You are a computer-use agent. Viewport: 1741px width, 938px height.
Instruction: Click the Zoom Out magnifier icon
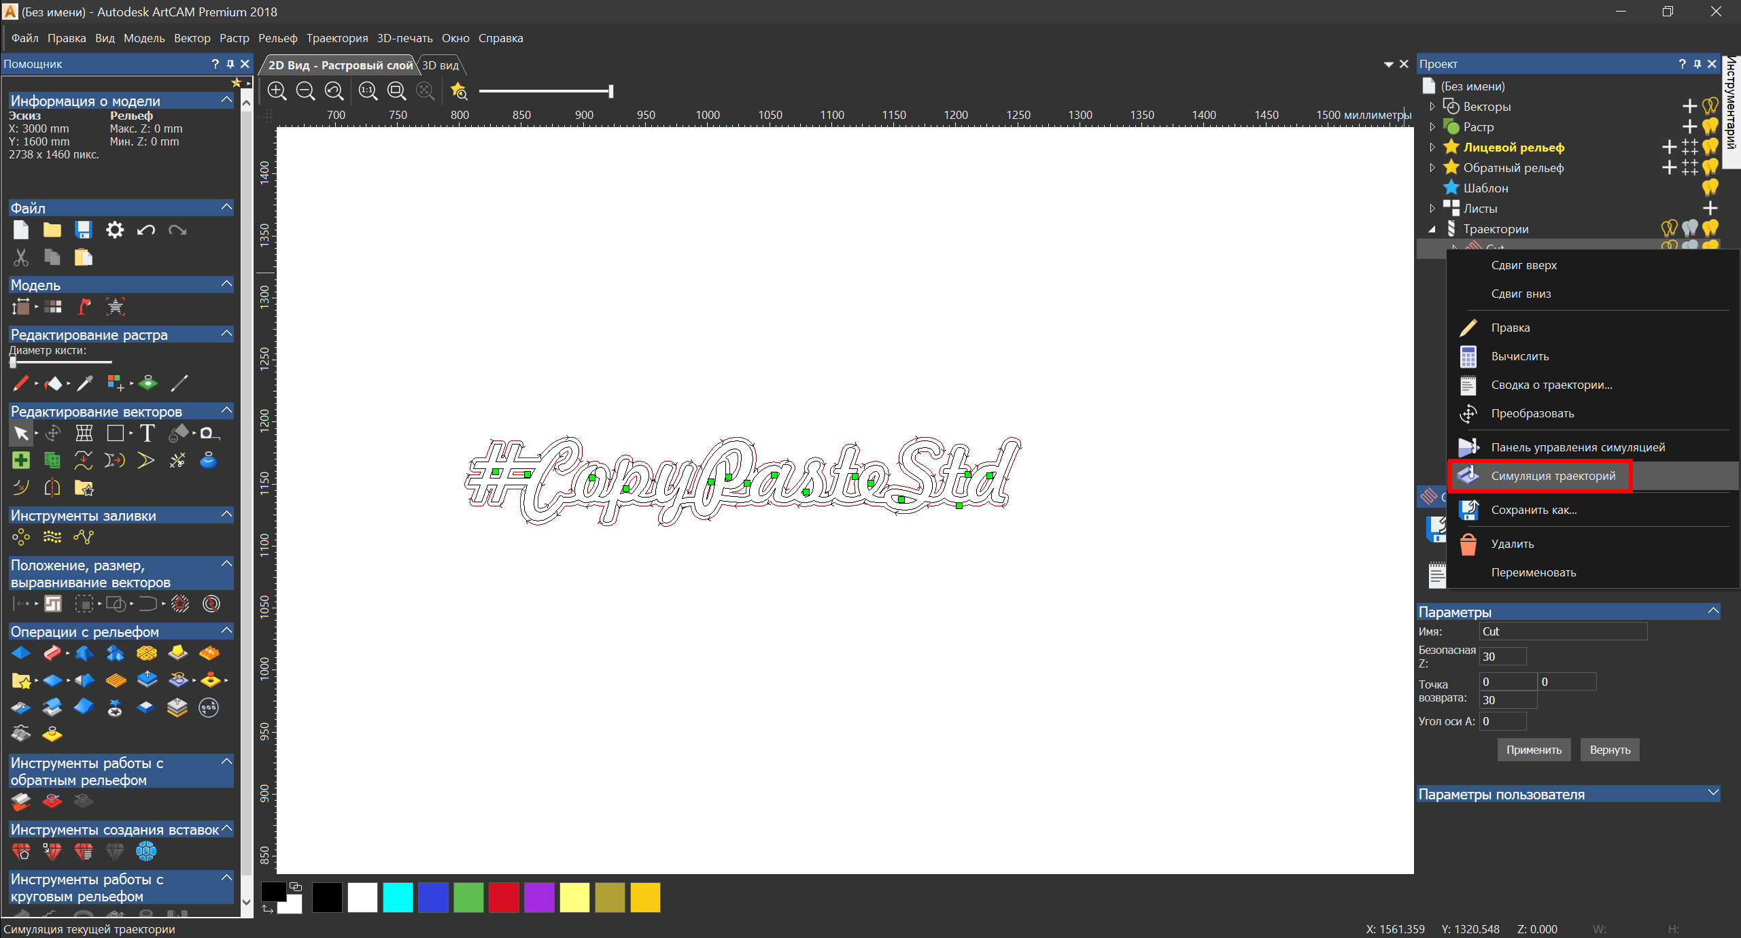pyautogui.click(x=305, y=90)
